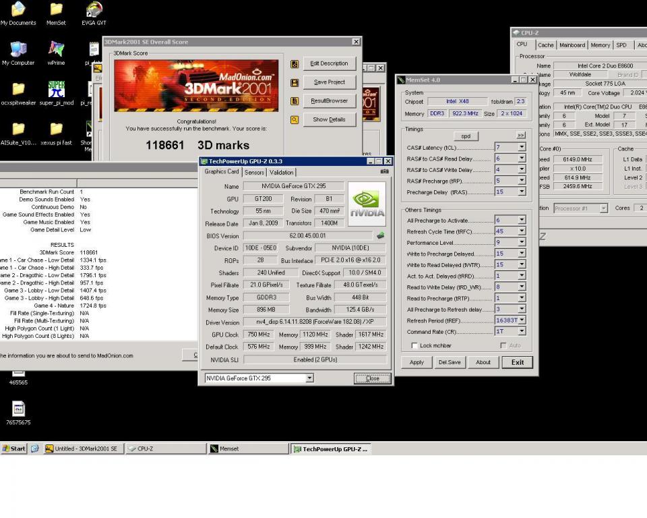Click the Edit Description button
This screenshot has height=518, width=647.
330,63
